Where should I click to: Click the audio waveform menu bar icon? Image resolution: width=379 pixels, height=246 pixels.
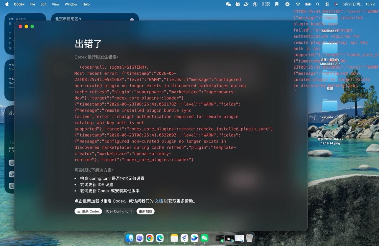pyautogui.click(x=287, y=4)
